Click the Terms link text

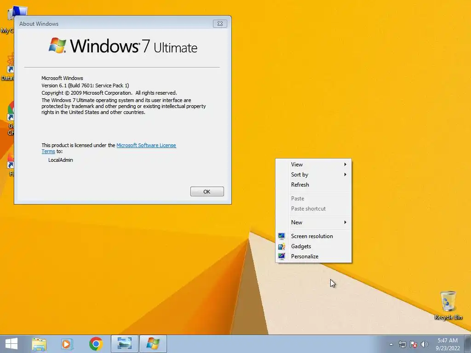pyautogui.click(x=48, y=151)
